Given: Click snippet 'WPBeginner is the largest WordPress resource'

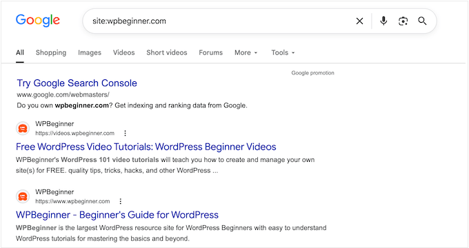Looking at the screenshot, I should coord(171,234).
